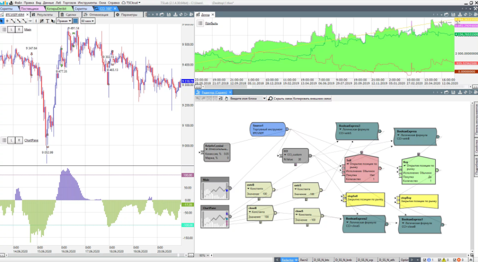Open the Правая axis dropdown
The width and height of the screenshot is (478, 262).
[x=64, y=21]
